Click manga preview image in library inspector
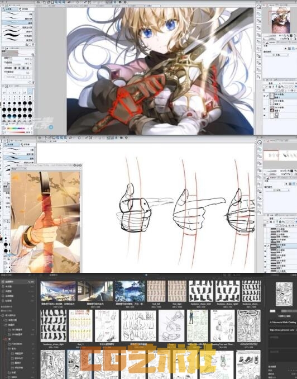Image resolution: width=297 pixels, height=379 pixels. coord(284,294)
